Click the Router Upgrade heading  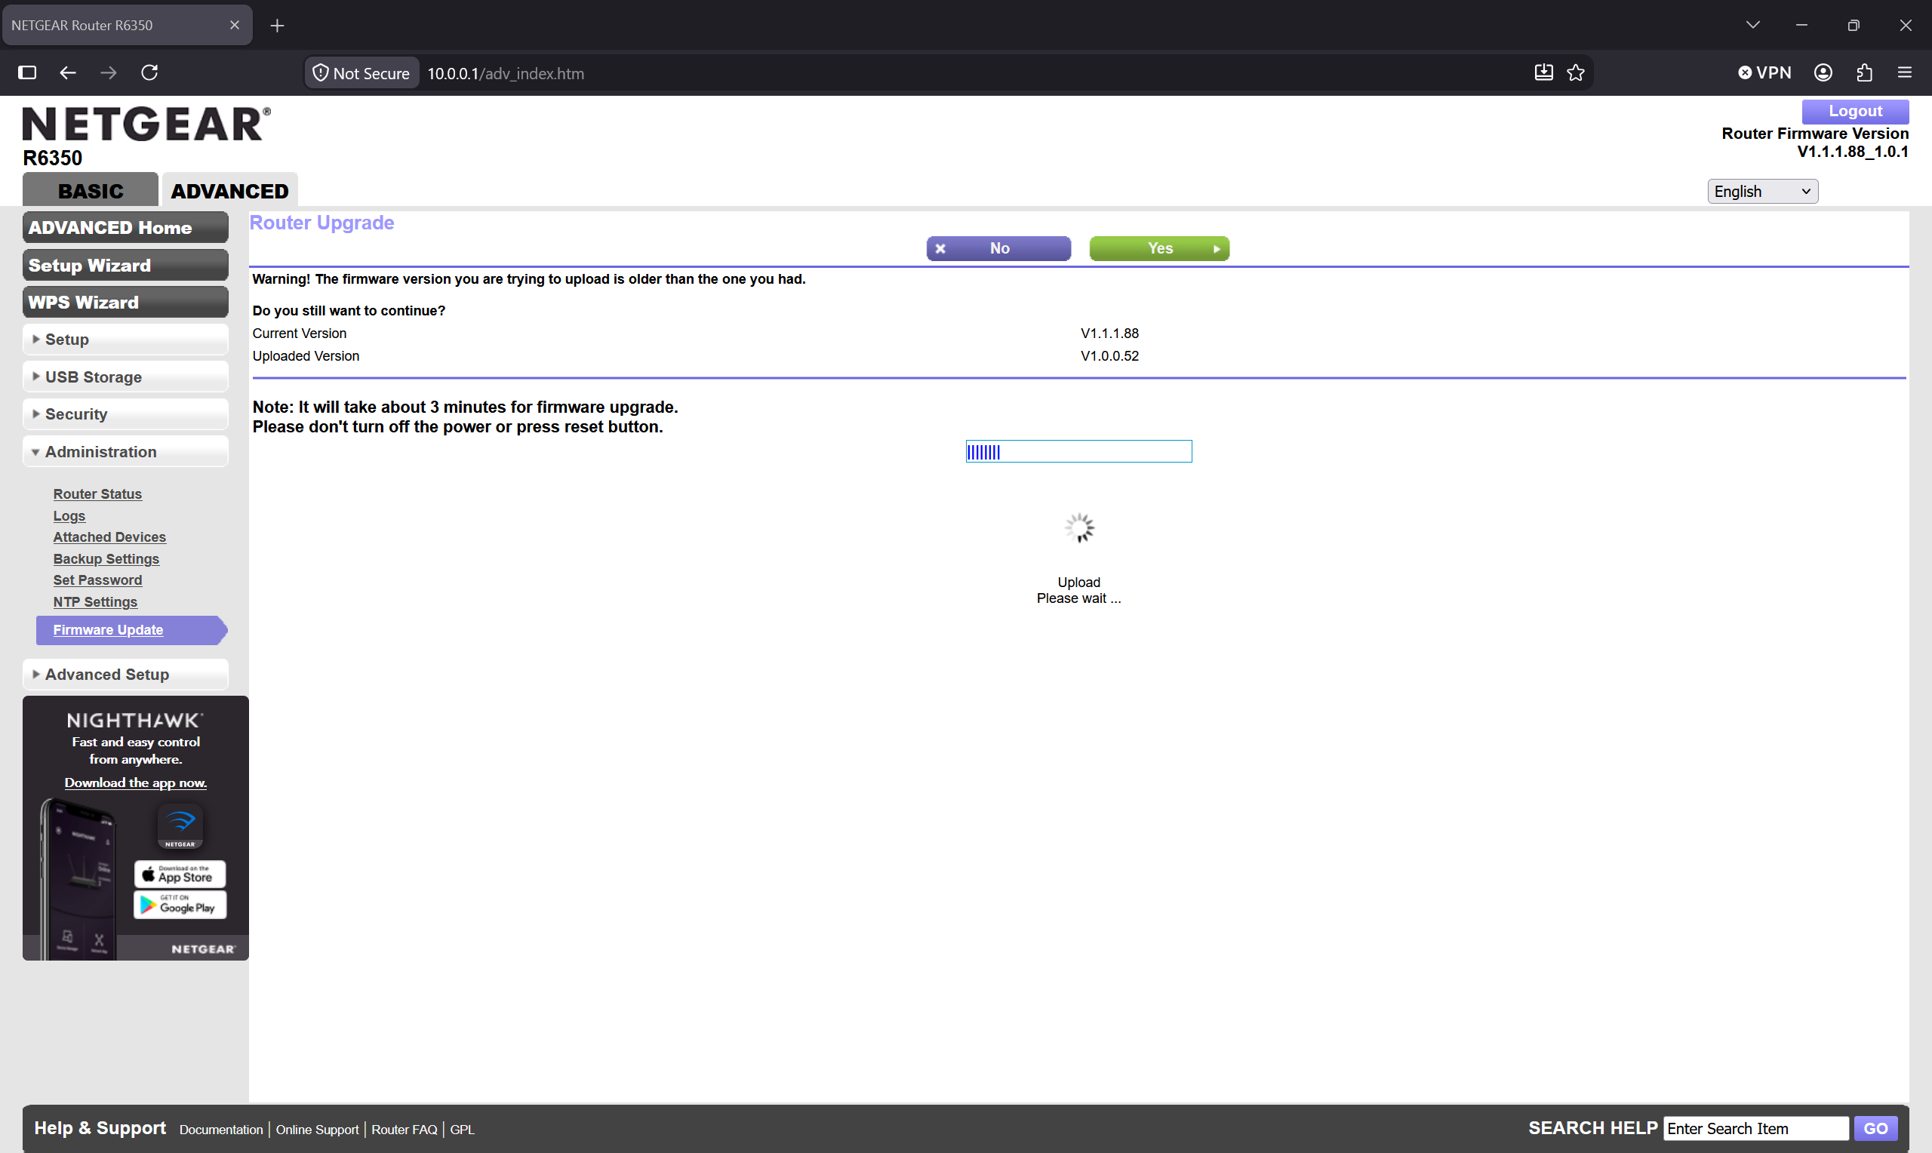click(x=321, y=223)
